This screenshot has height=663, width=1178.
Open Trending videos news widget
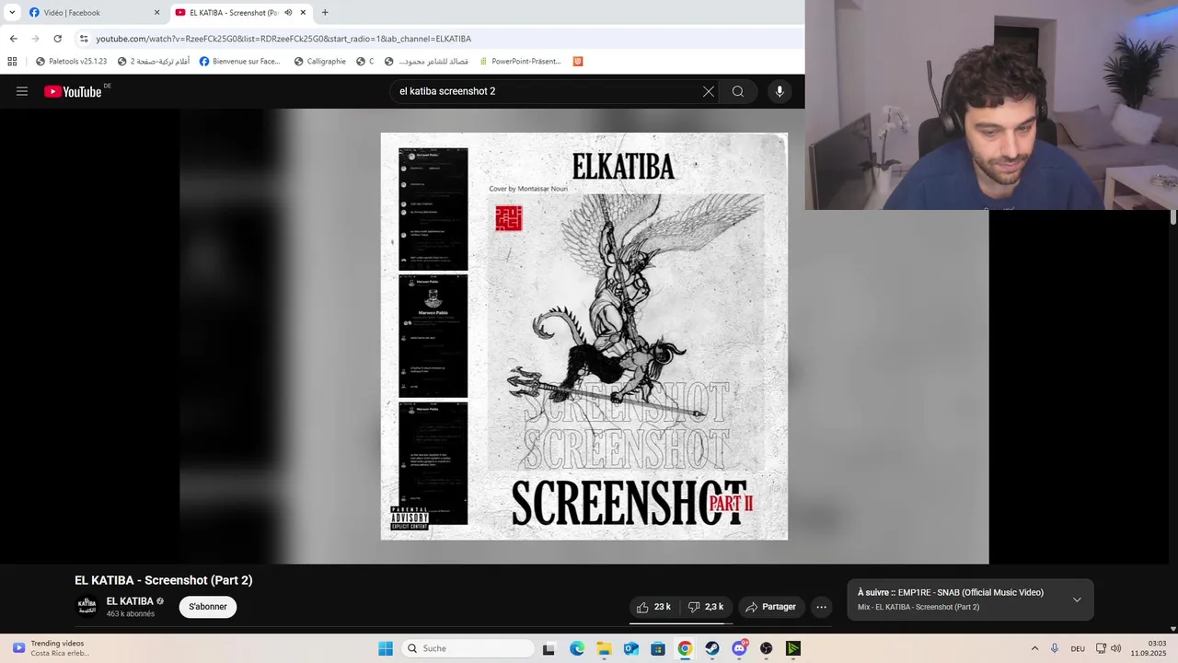pyautogui.click(x=52, y=648)
